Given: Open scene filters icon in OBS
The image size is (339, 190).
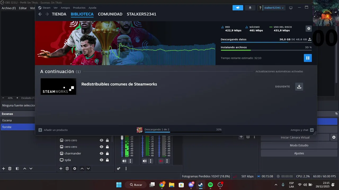Looking at the screenshot, I should (17, 168).
